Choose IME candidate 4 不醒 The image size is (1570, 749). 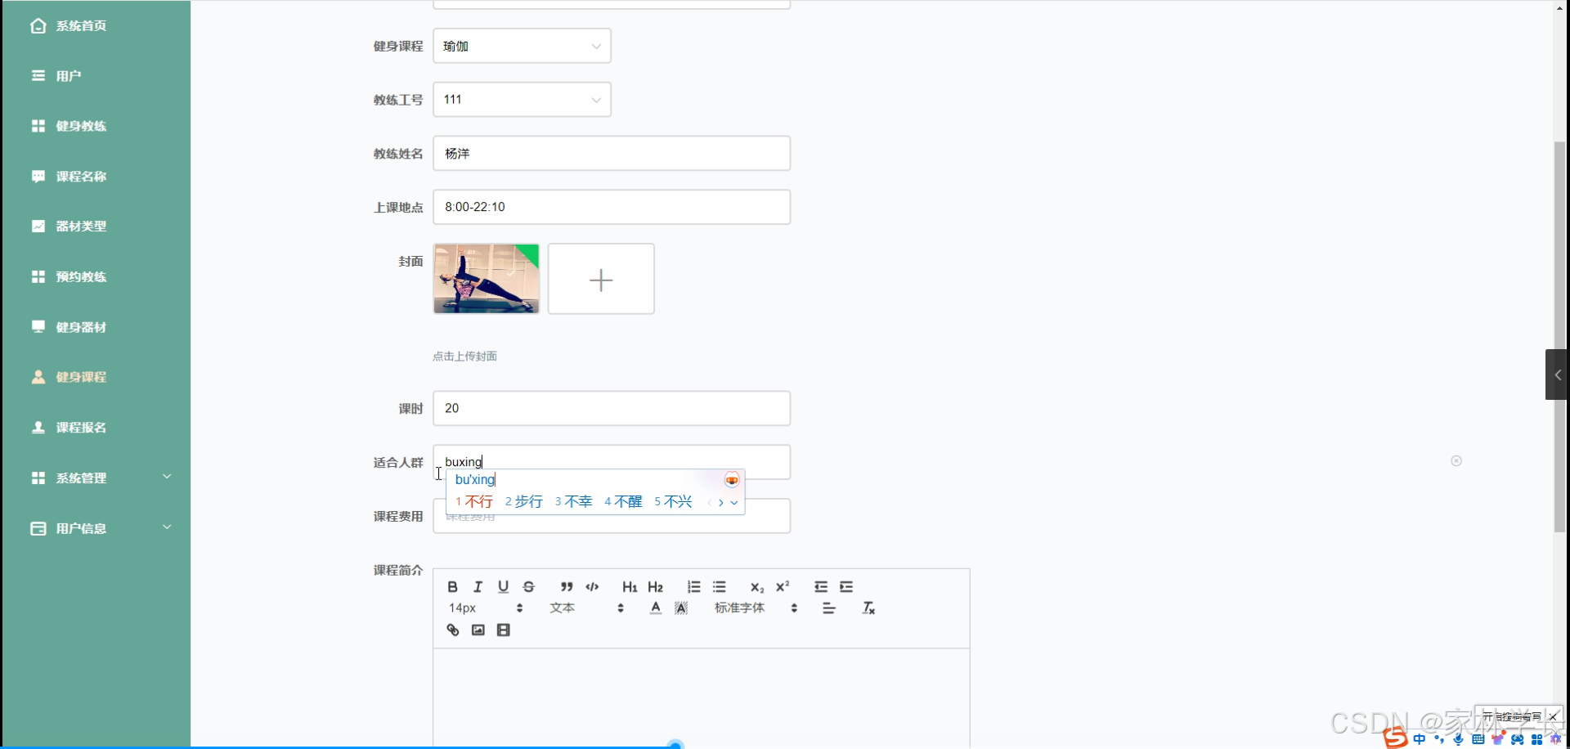[x=623, y=501]
